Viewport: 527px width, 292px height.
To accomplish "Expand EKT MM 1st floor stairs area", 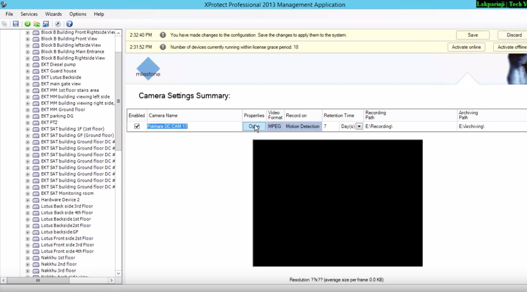I will coord(28,91).
